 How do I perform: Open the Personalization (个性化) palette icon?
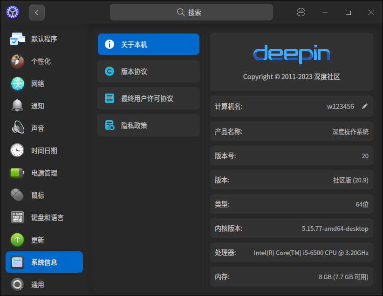[x=17, y=61]
